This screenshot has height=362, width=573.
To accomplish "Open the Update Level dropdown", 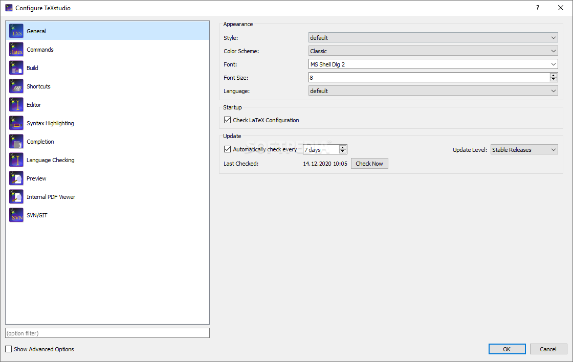I will pos(524,149).
